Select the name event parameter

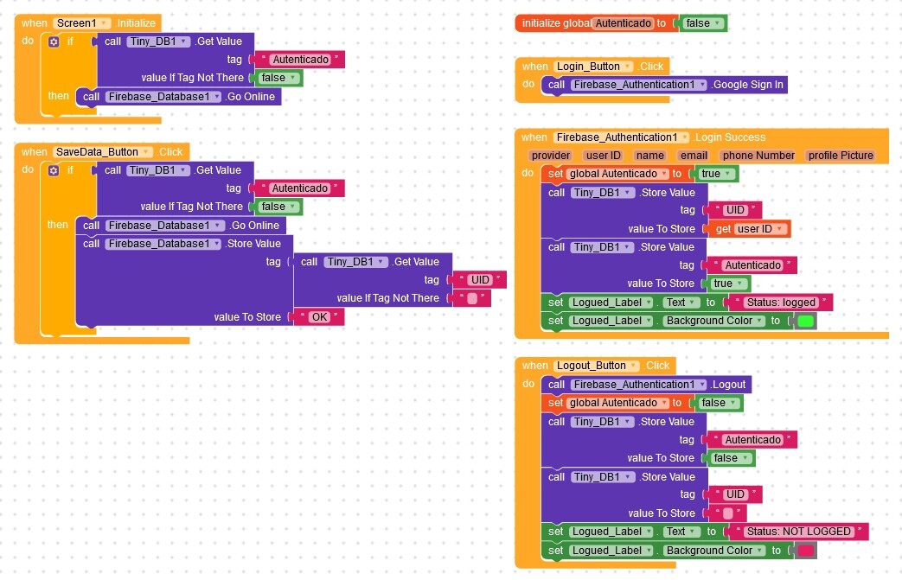pos(650,156)
